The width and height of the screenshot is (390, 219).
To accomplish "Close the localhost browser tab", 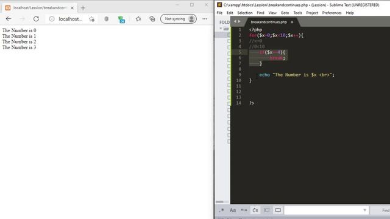I will tap(72, 8).
